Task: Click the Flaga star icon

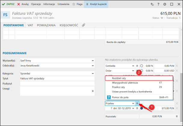Action: click(74, 4)
